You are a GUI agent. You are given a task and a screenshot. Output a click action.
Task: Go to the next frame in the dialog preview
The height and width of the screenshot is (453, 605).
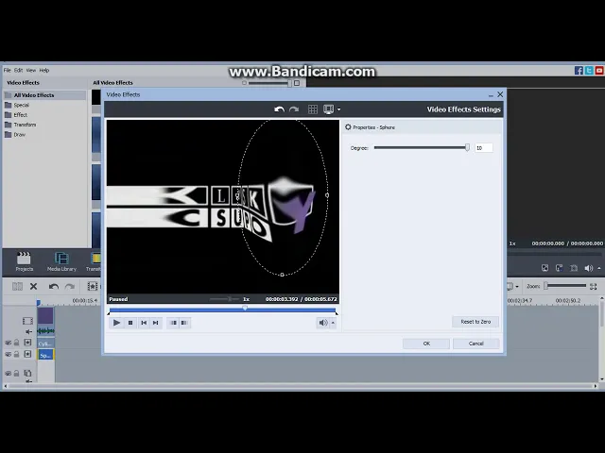point(155,323)
